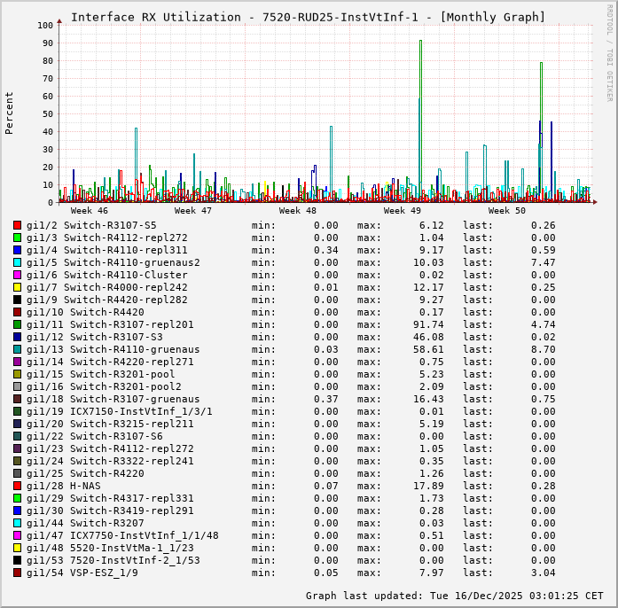Select the swatch for gi1/54 VSP-ESZ_1/9

click(x=17, y=573)
